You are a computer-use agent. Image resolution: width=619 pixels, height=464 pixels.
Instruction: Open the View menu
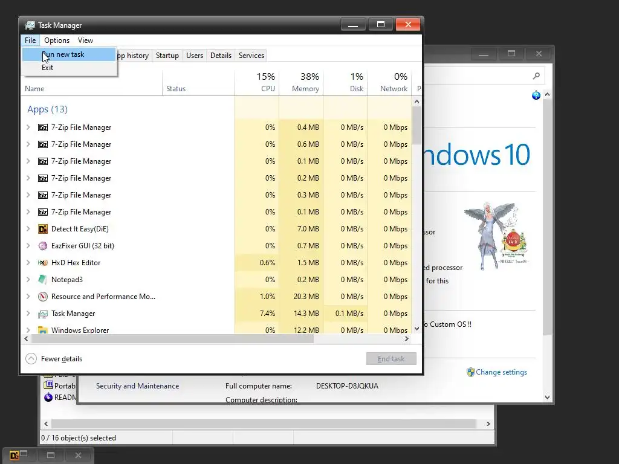click(x=85, y=40)
